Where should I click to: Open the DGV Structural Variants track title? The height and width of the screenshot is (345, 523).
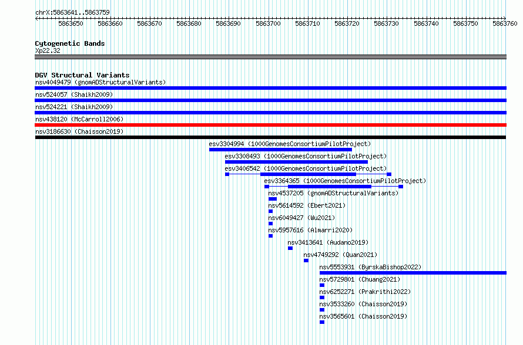point(82,75)
